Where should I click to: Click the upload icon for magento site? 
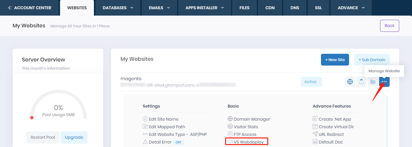[x=361, y=82]
